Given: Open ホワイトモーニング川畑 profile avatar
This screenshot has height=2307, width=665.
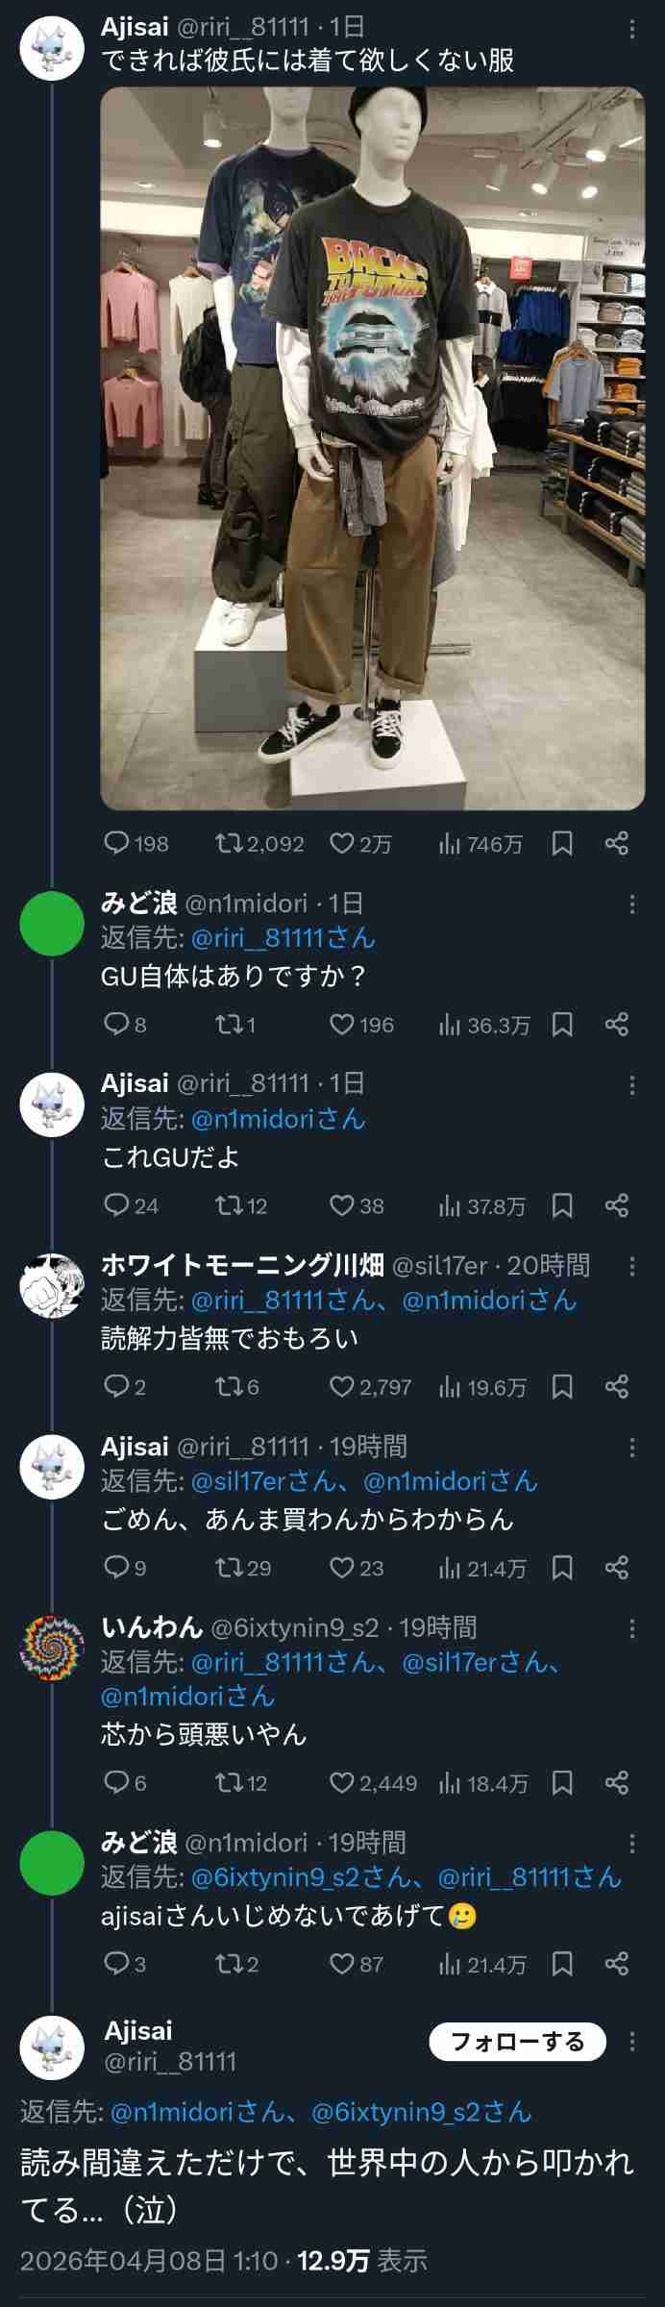Looking at the screenshot, I should click(52, 1285).
